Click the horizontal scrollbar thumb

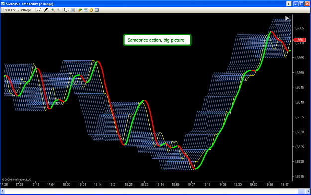click(x=301, y=191)
